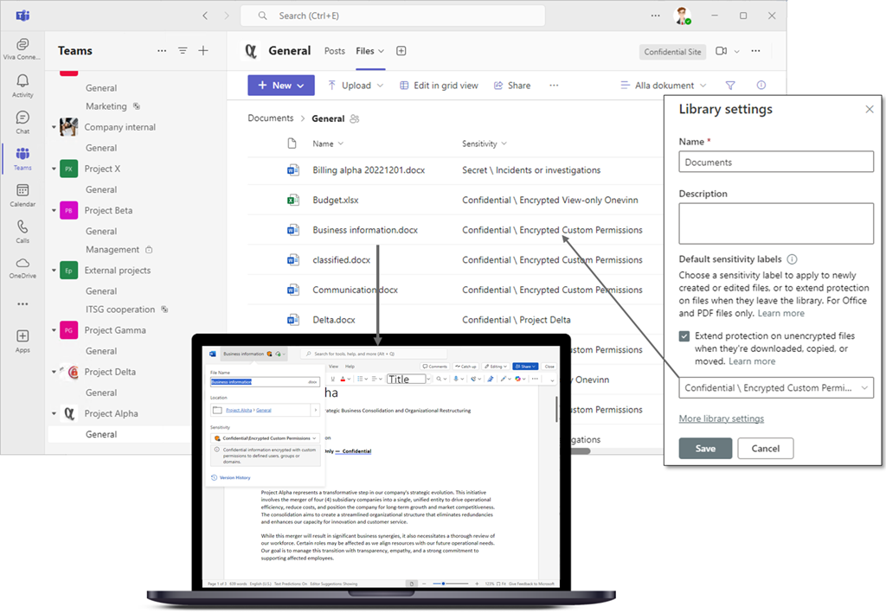Viewport: 886px width, 613px height.
Task: Select the Files tab
Action: point(365,51)
